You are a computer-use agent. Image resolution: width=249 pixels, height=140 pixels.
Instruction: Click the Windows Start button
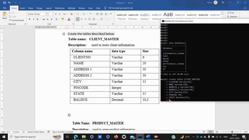click(x=4, y=136)
